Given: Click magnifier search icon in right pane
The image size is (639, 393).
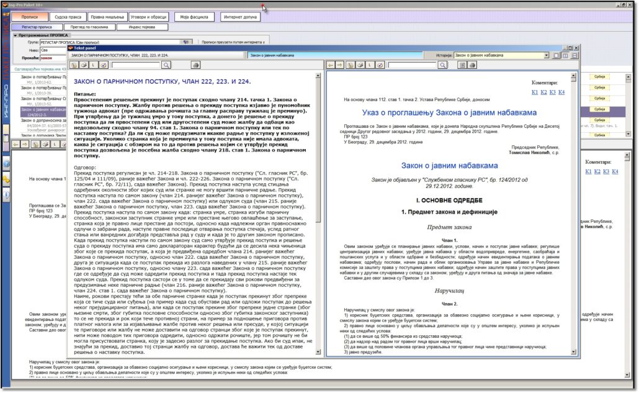Looking at the screenshot, I should [x=442, y=65].
